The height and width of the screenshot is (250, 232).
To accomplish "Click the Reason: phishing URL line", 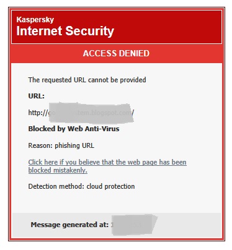I will pyautogui.click(x=61, y=145).
